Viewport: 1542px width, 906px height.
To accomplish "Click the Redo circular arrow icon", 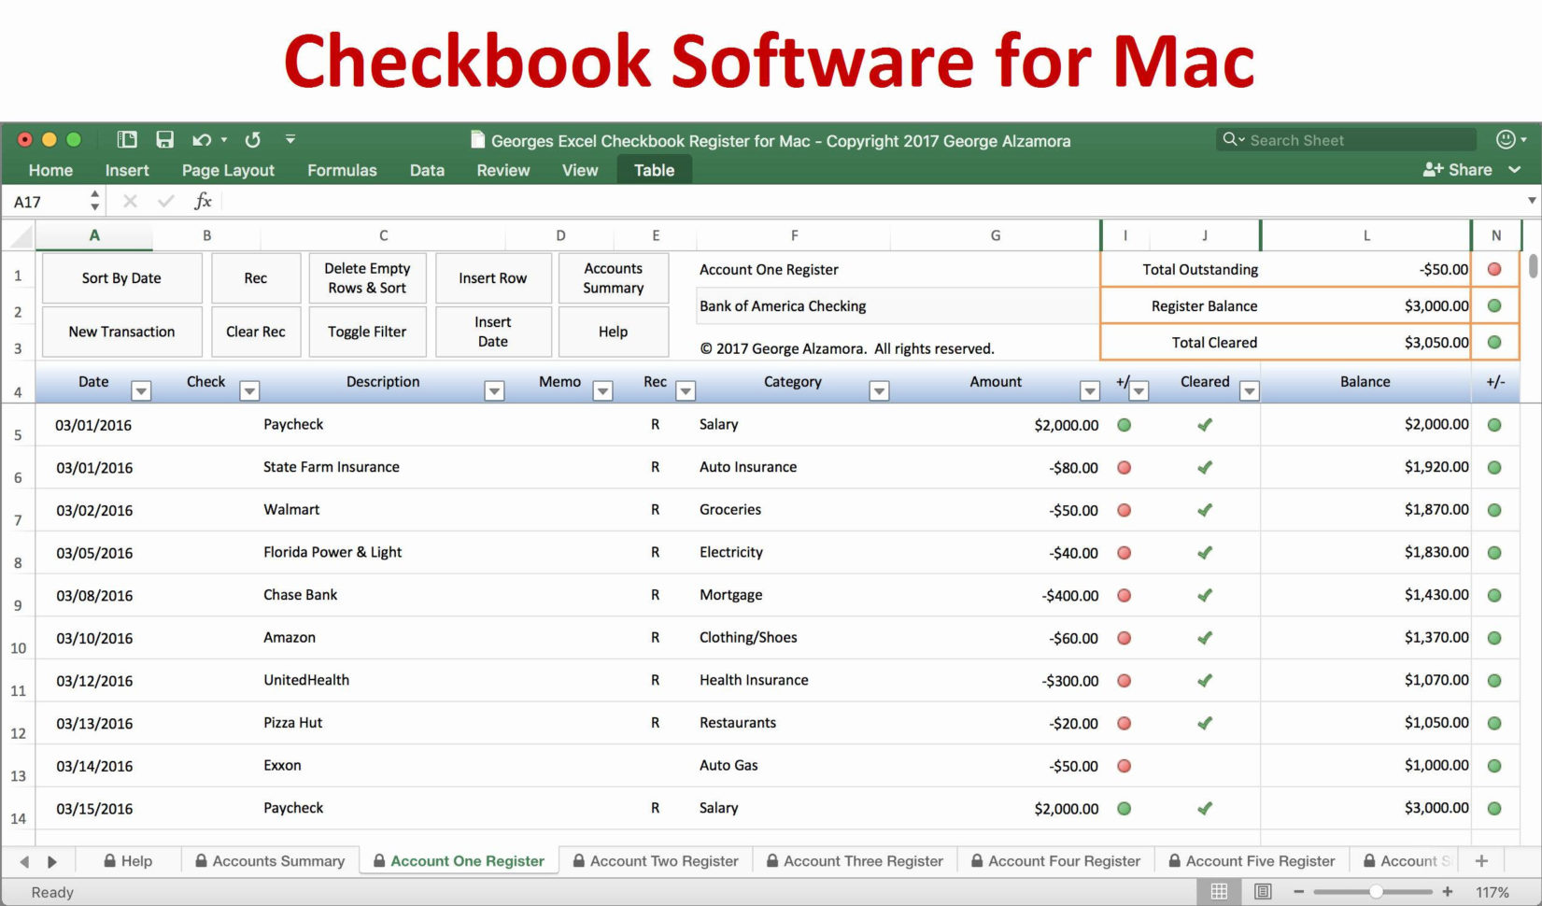I will click(x=253, y=140).
